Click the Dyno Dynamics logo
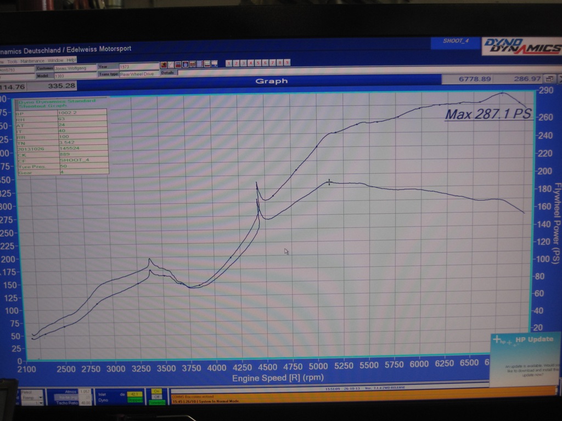Viewport: 562px width, 421px height. point(521,46)
